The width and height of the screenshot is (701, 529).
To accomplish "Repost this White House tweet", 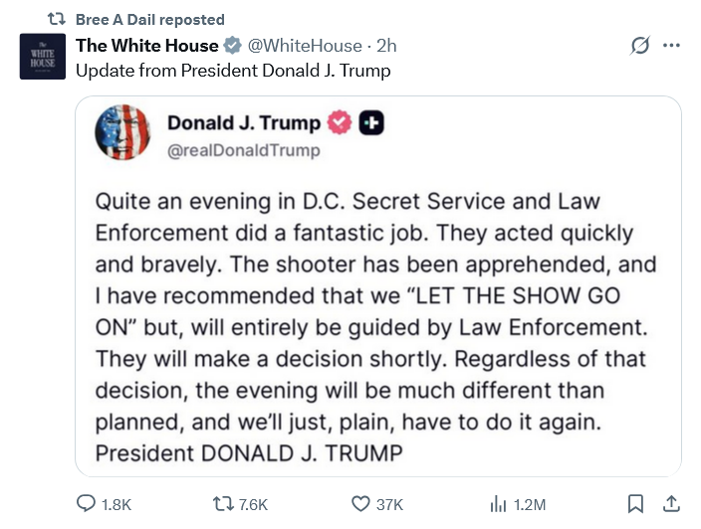I will (225, 504).
